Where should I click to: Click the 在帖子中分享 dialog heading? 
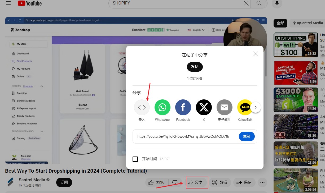(x=195, y=55)
